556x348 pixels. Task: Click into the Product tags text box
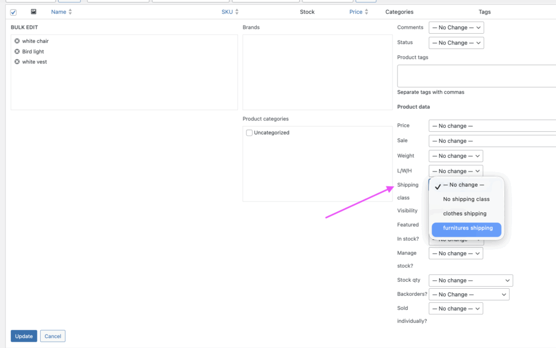point(476,76)
